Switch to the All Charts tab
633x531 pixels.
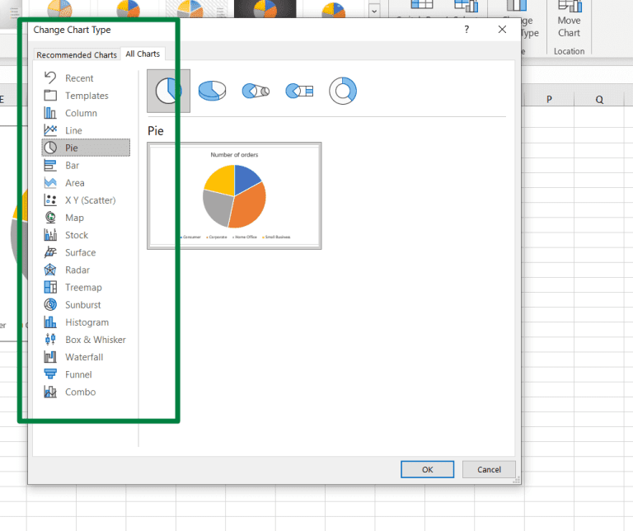pyautogui.click(x=143, y=54)
